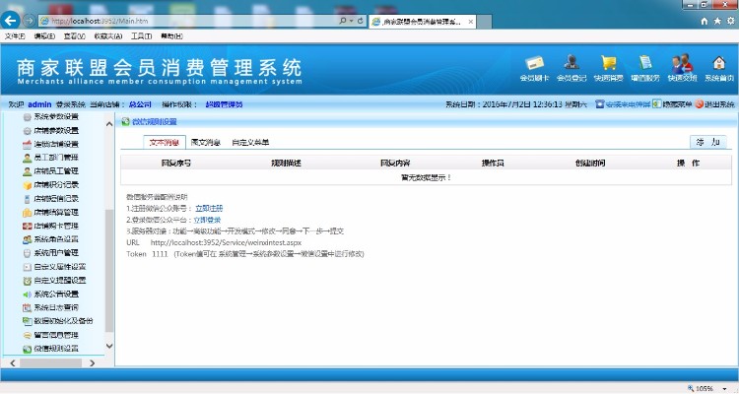Follow the 立即登录 link
Screen dimensions: 739x394
[207, 220]
